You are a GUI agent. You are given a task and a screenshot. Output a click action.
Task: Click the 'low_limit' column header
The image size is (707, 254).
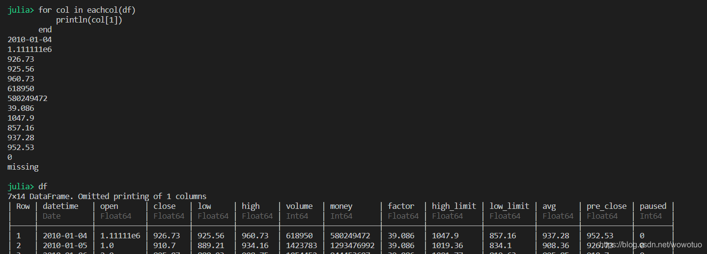click(x=509, y=206)
